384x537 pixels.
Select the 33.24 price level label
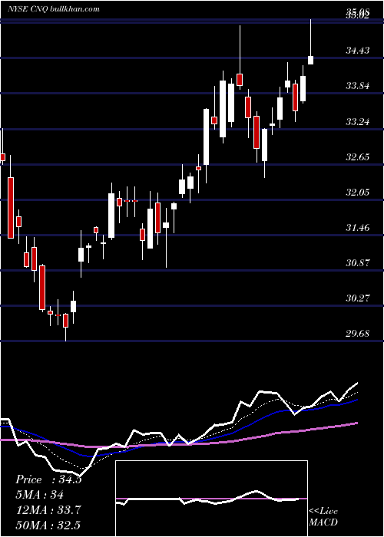[358, 122]
